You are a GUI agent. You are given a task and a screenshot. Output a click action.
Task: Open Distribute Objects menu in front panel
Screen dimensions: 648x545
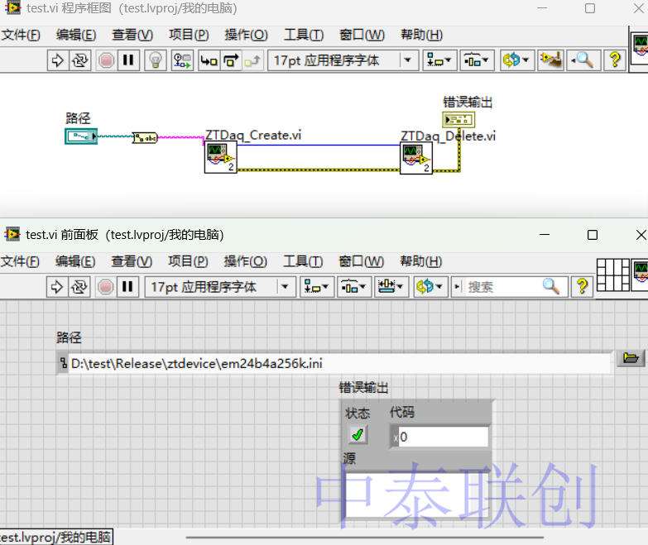353,287
